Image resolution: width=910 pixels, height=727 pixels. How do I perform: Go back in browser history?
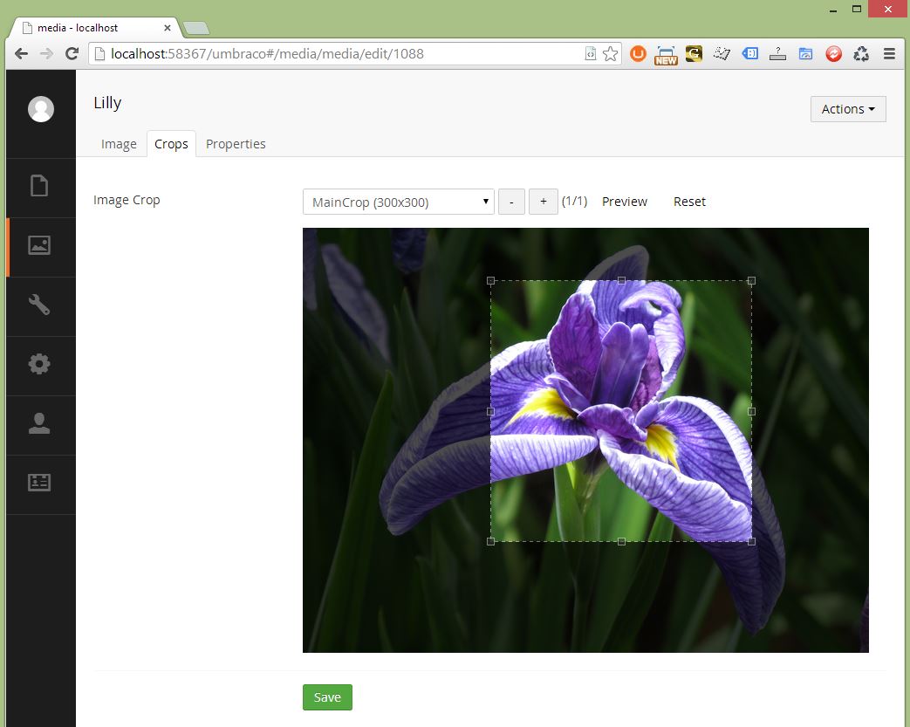coord(22,54)
